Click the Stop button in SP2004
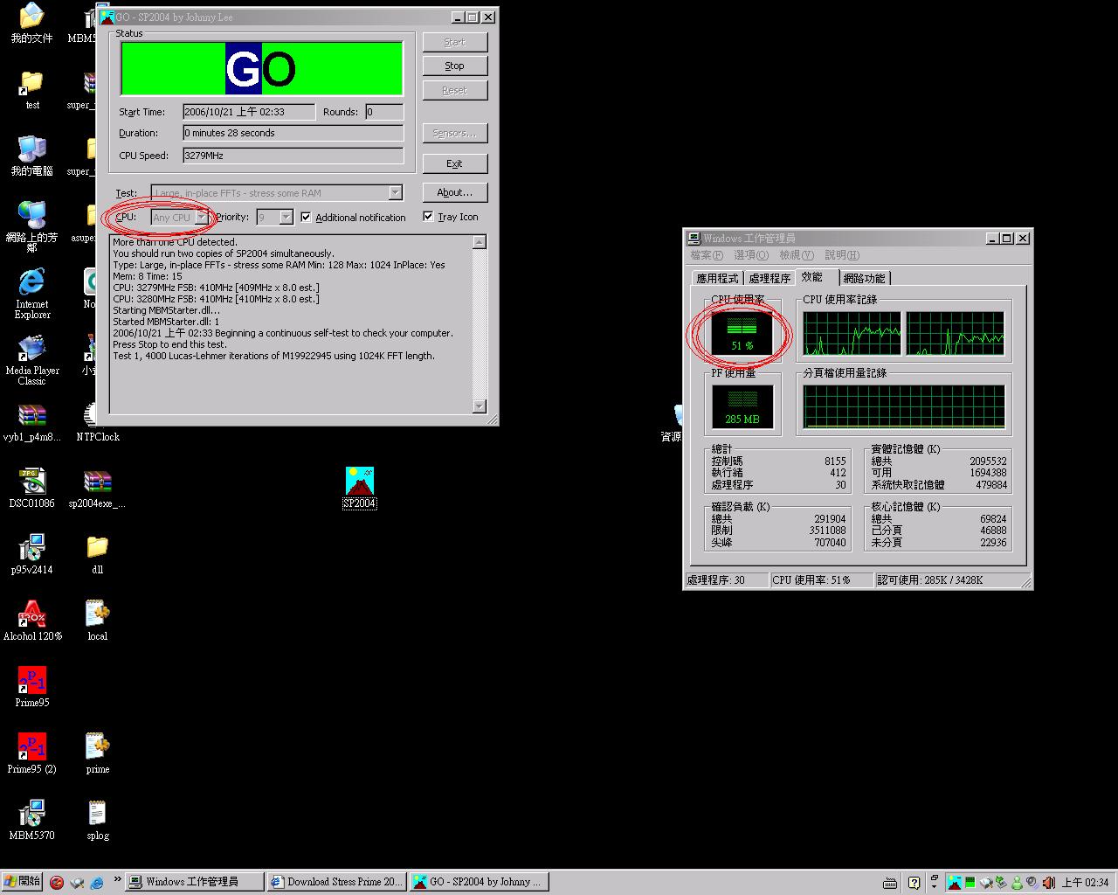This screenshot has height=895, width=1118. pos(454,66)
